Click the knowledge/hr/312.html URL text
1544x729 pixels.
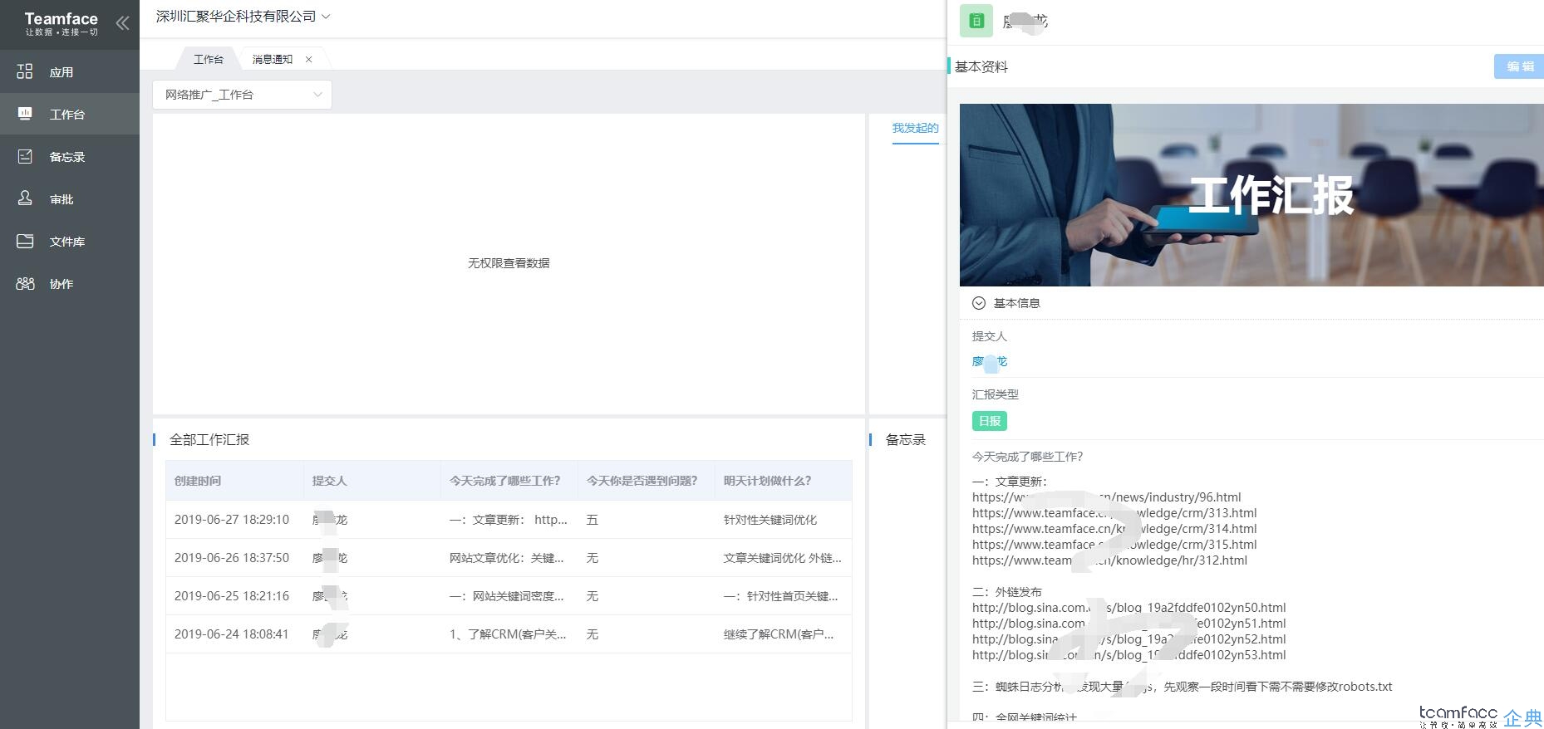click(x=1109, y=560)
